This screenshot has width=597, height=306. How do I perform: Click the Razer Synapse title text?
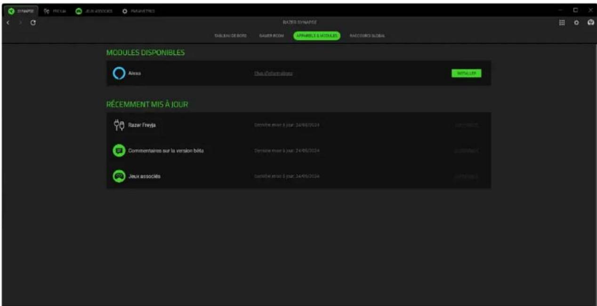[x=299, y=23]
